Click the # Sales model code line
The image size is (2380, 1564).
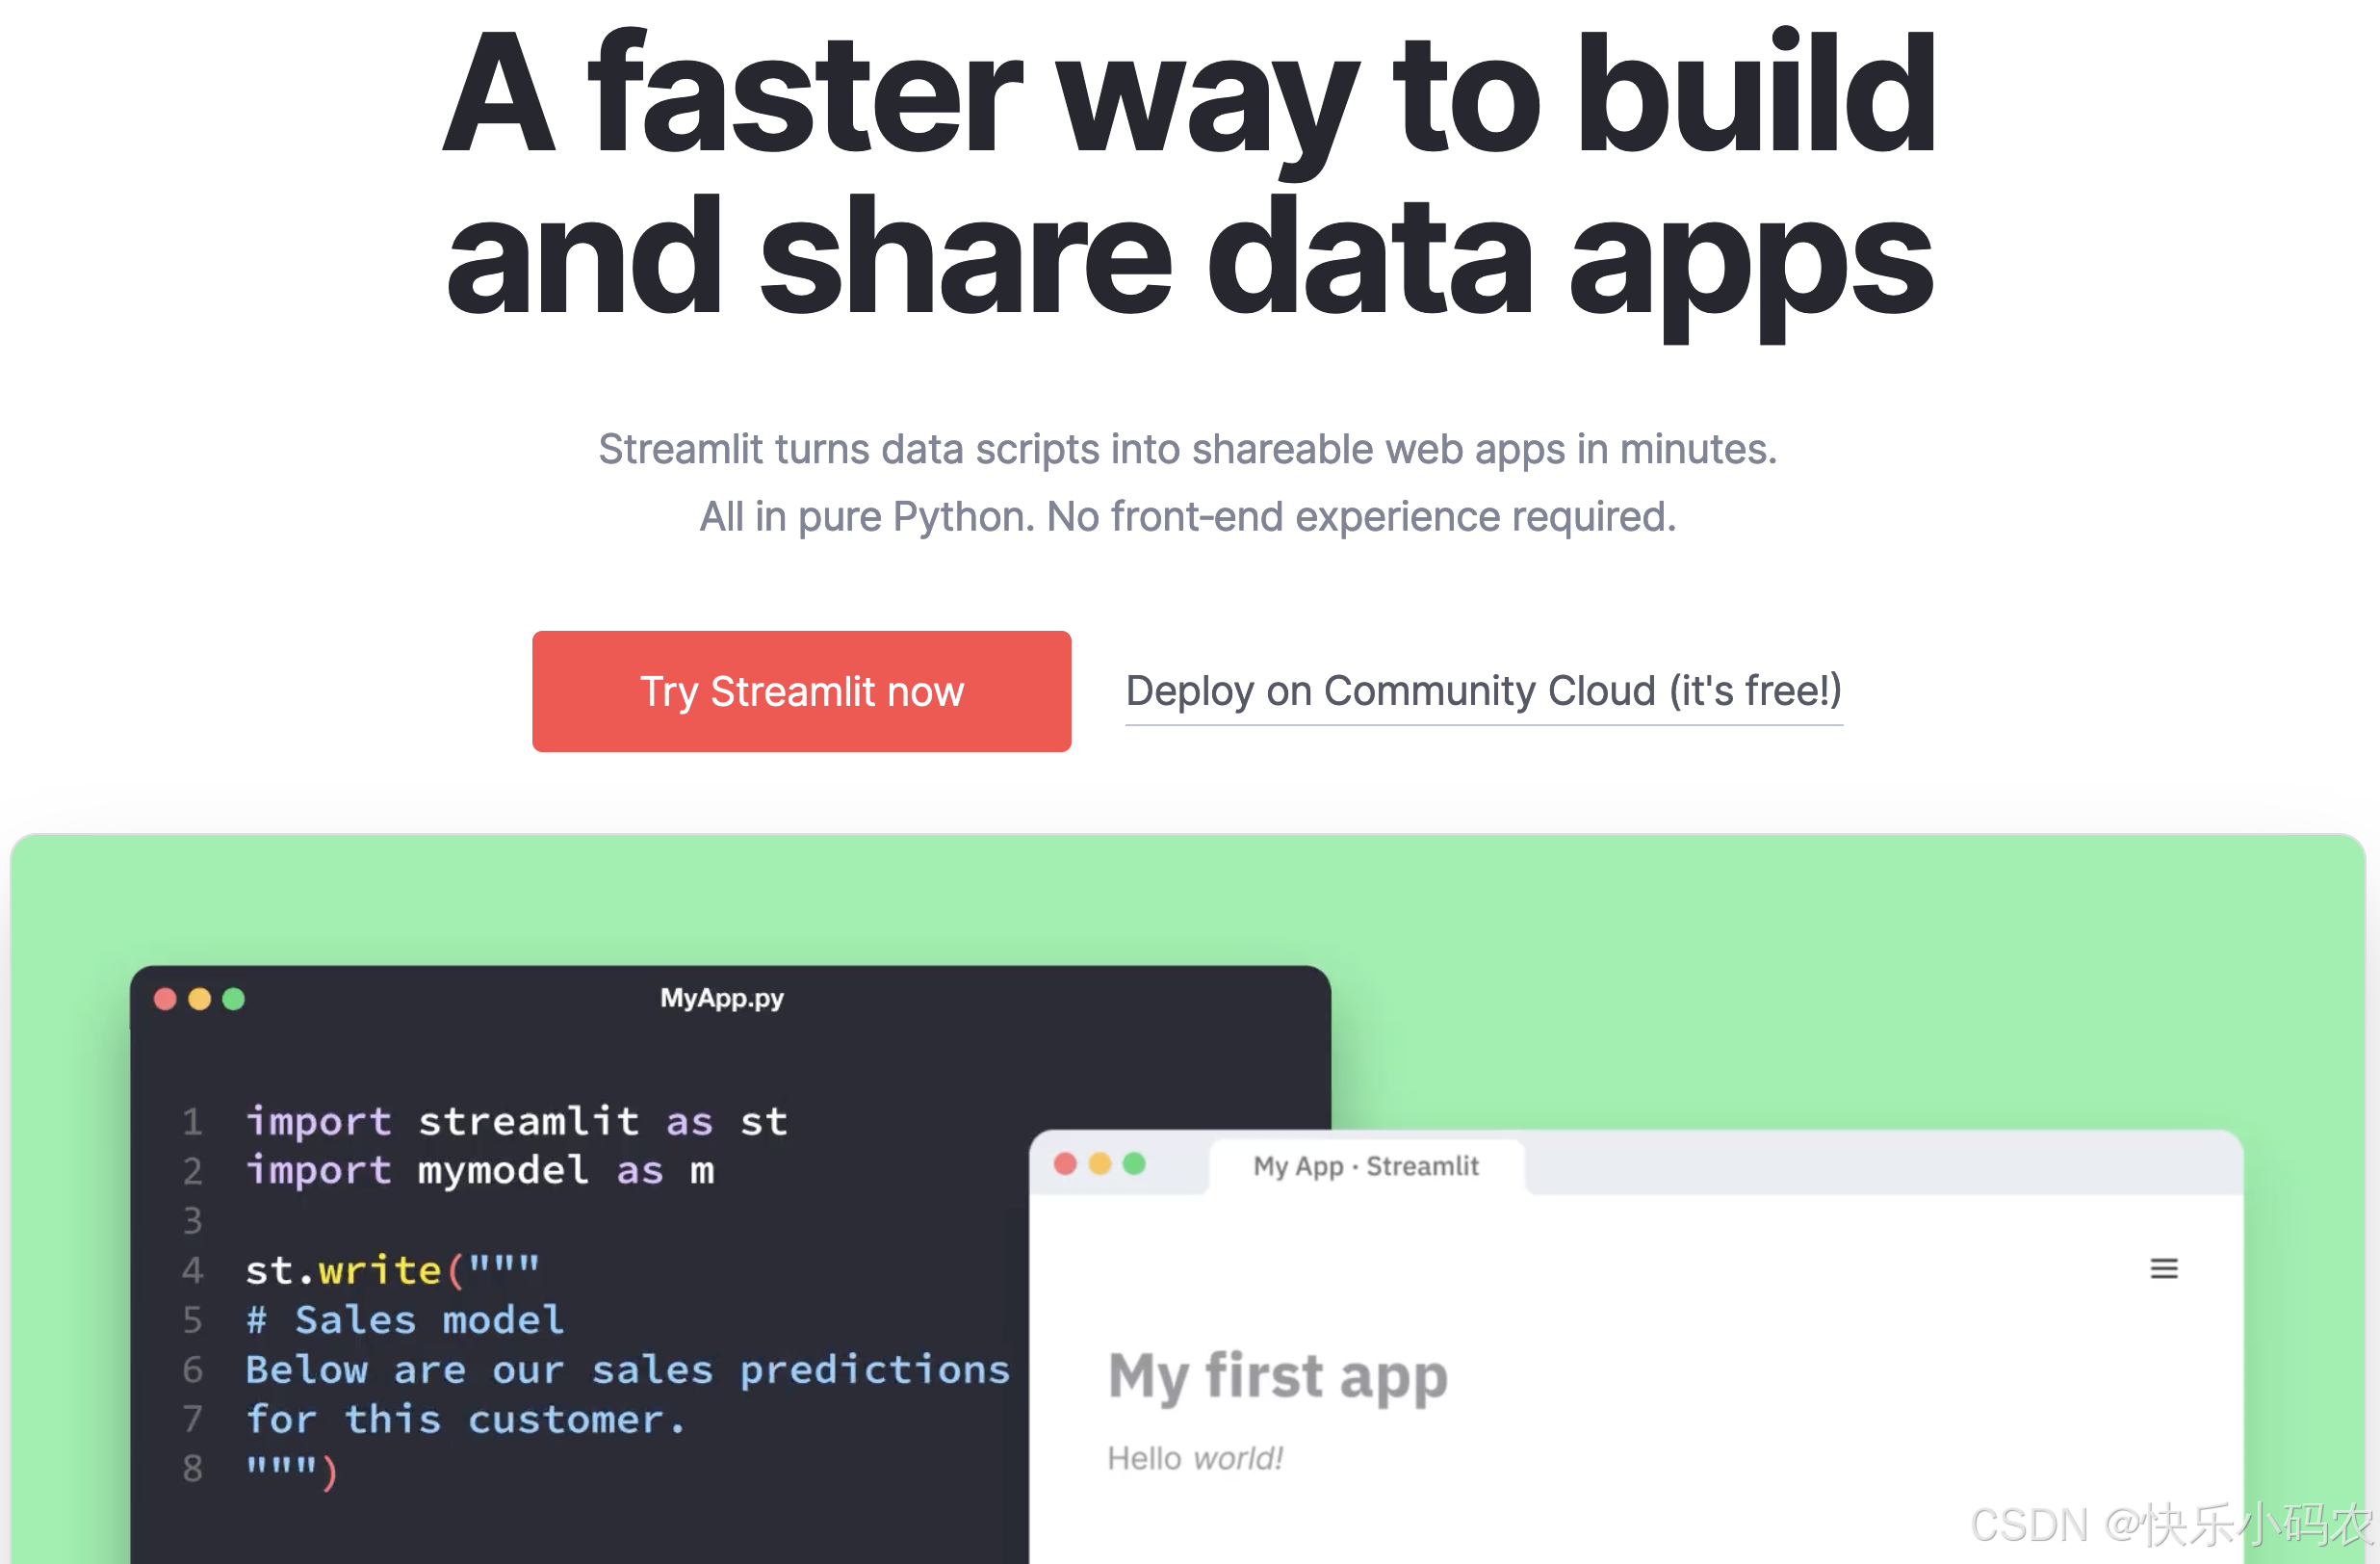(x=405, y=1320)
